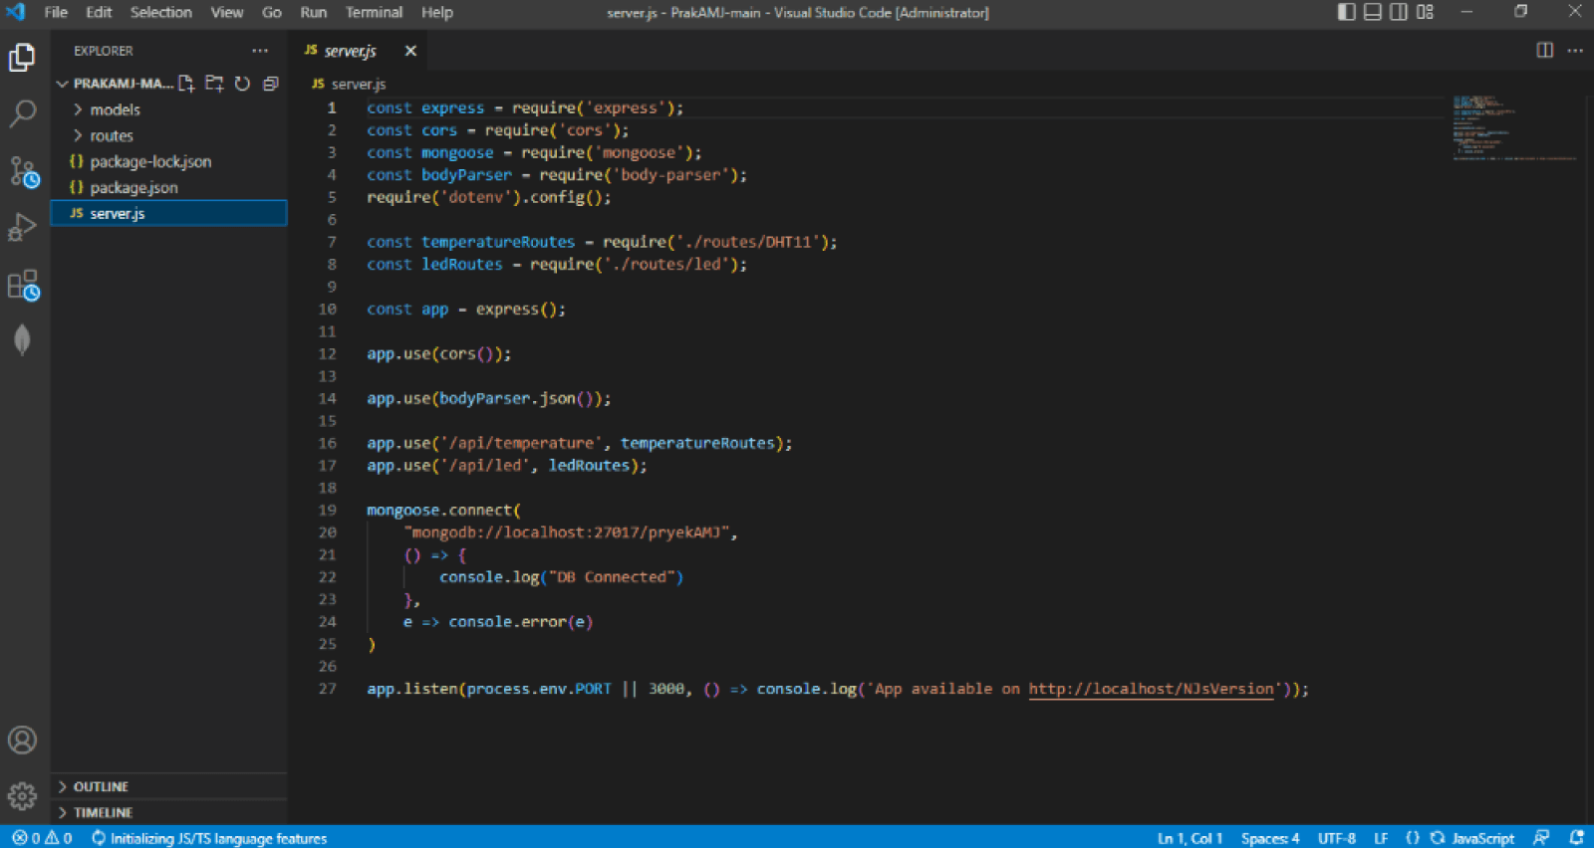
Task: Open Explorer views and more actions menu
Action: coord(260,51)
